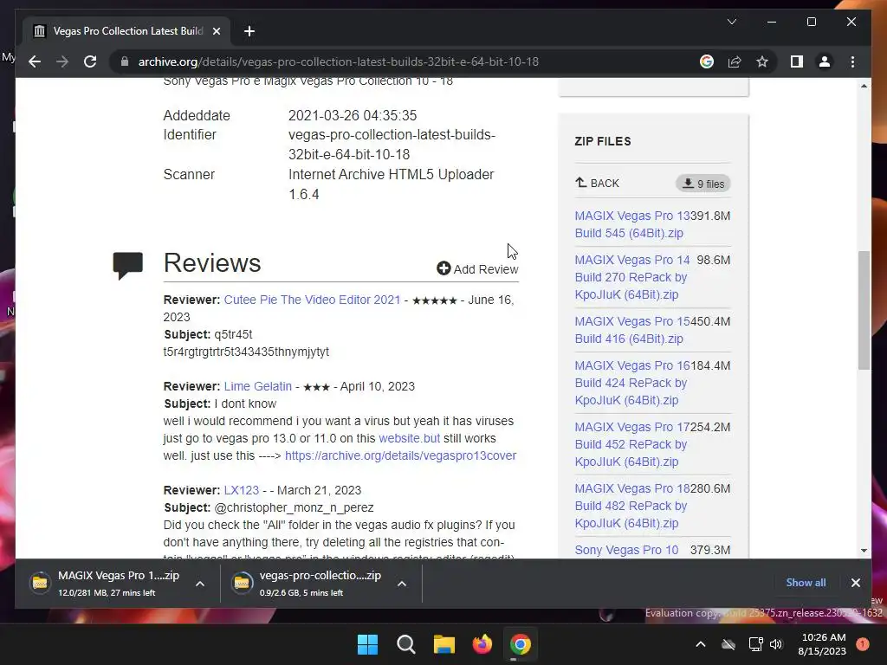The image size is (887, 665).
Task: Bookmark this page with star
Action: pos(762,61)
